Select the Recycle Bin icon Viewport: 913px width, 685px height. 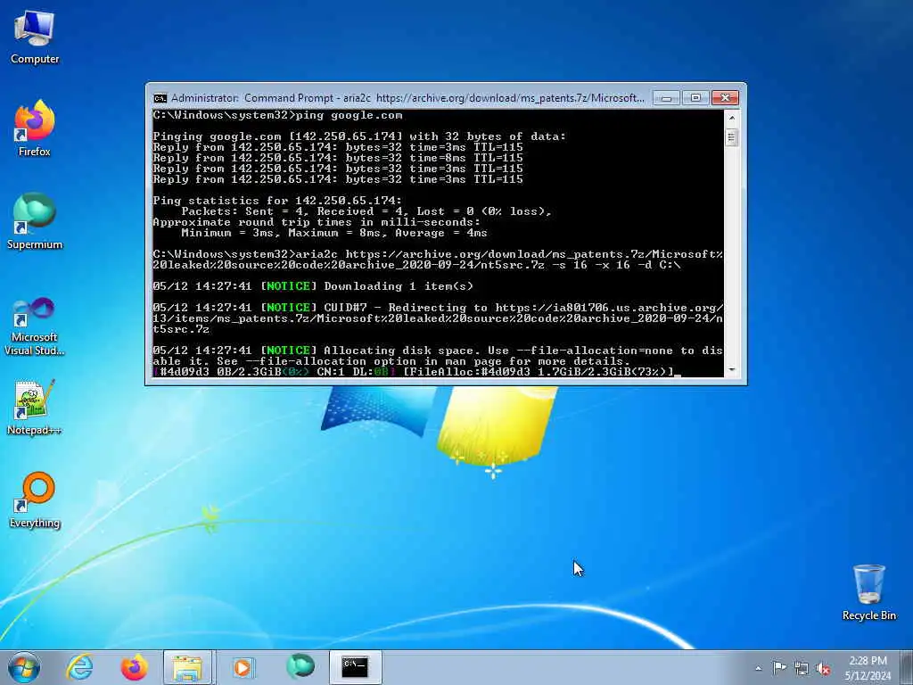click(x=868, y=592)
